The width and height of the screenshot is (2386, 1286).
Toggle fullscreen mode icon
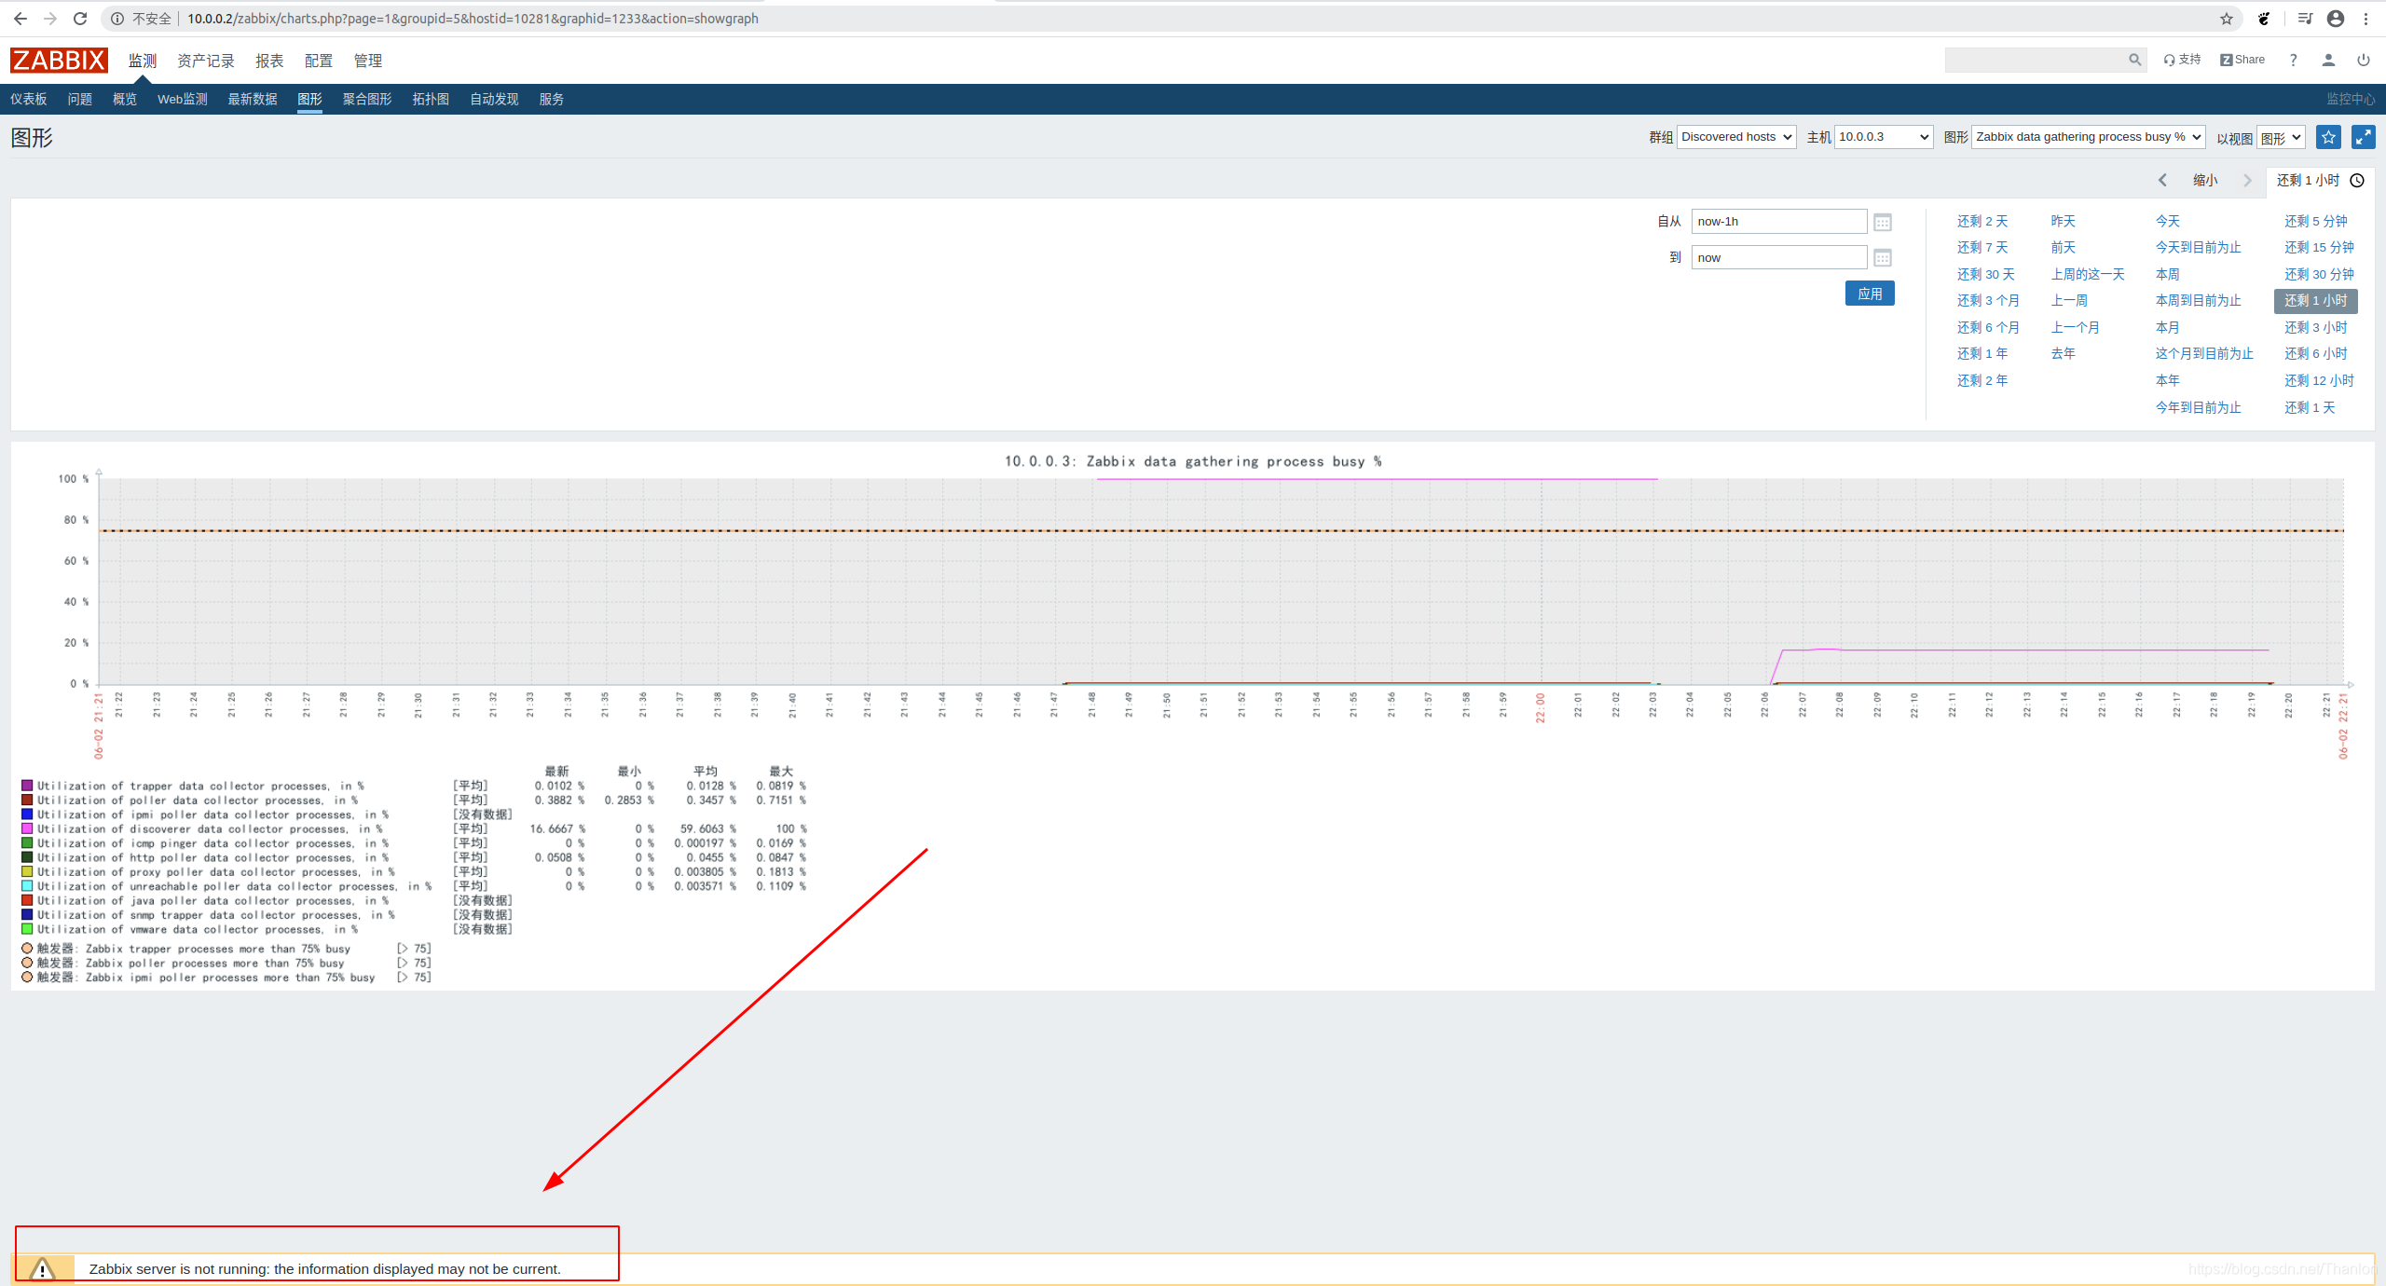point(2363,137)
